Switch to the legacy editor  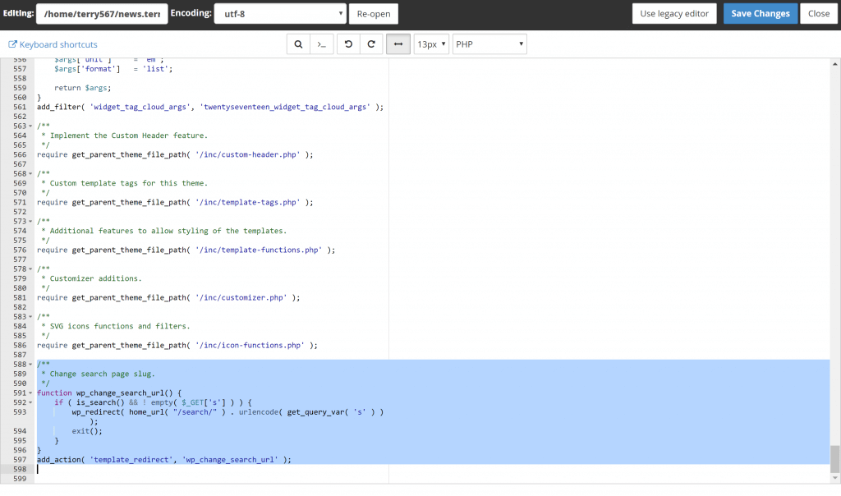point(673,14)
